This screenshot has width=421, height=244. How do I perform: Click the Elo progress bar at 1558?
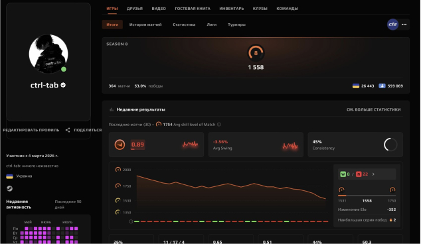[367, 196]
